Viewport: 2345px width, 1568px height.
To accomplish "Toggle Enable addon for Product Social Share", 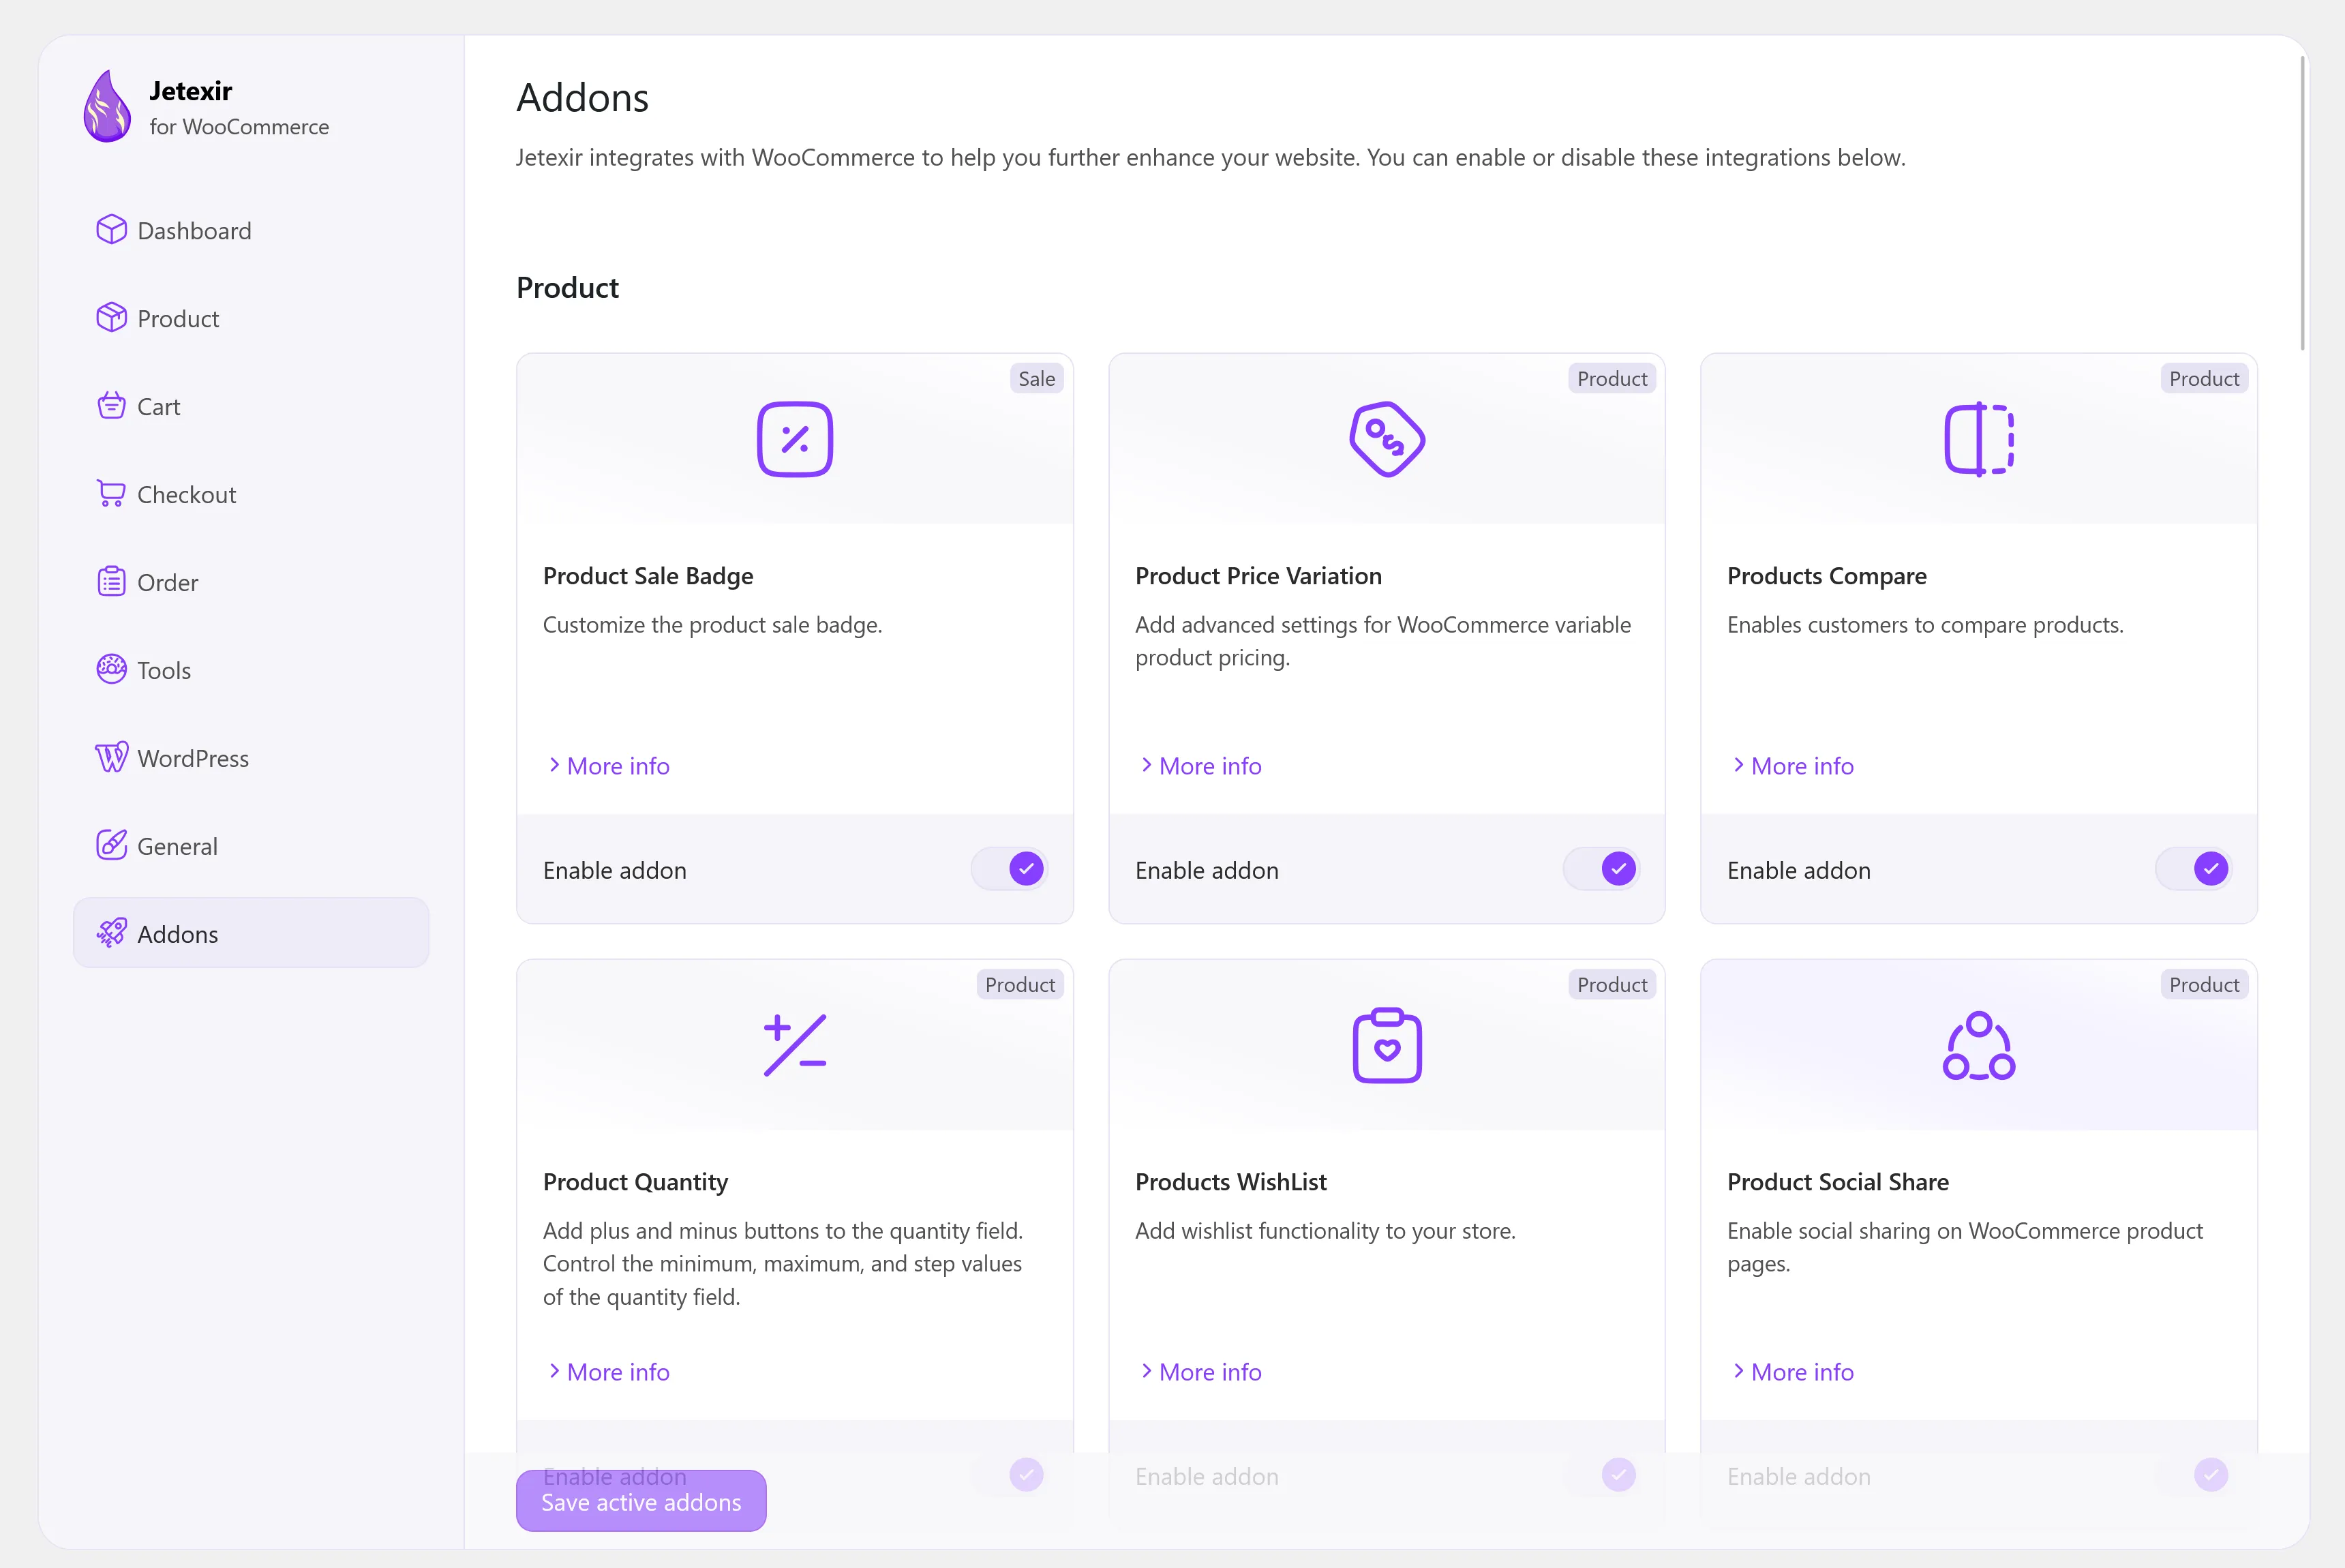I will pos(2193,1475).
